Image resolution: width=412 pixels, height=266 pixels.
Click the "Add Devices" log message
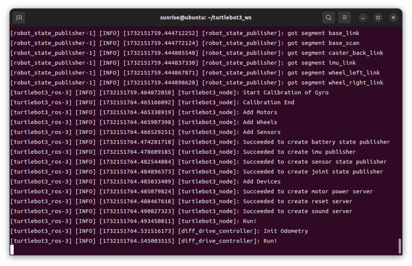(262, 181)
